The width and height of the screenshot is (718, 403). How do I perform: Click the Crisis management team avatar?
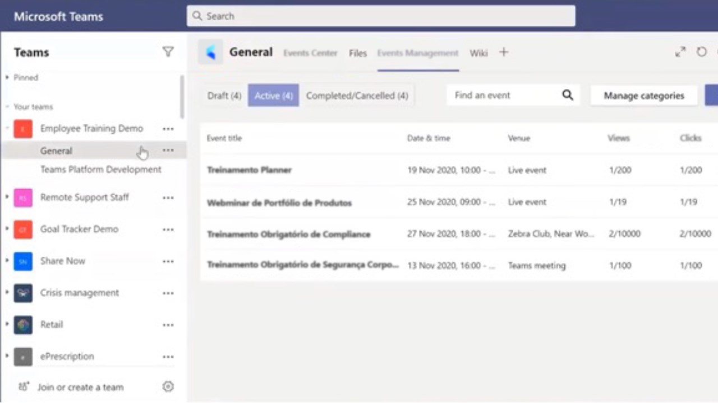(23, 293)
